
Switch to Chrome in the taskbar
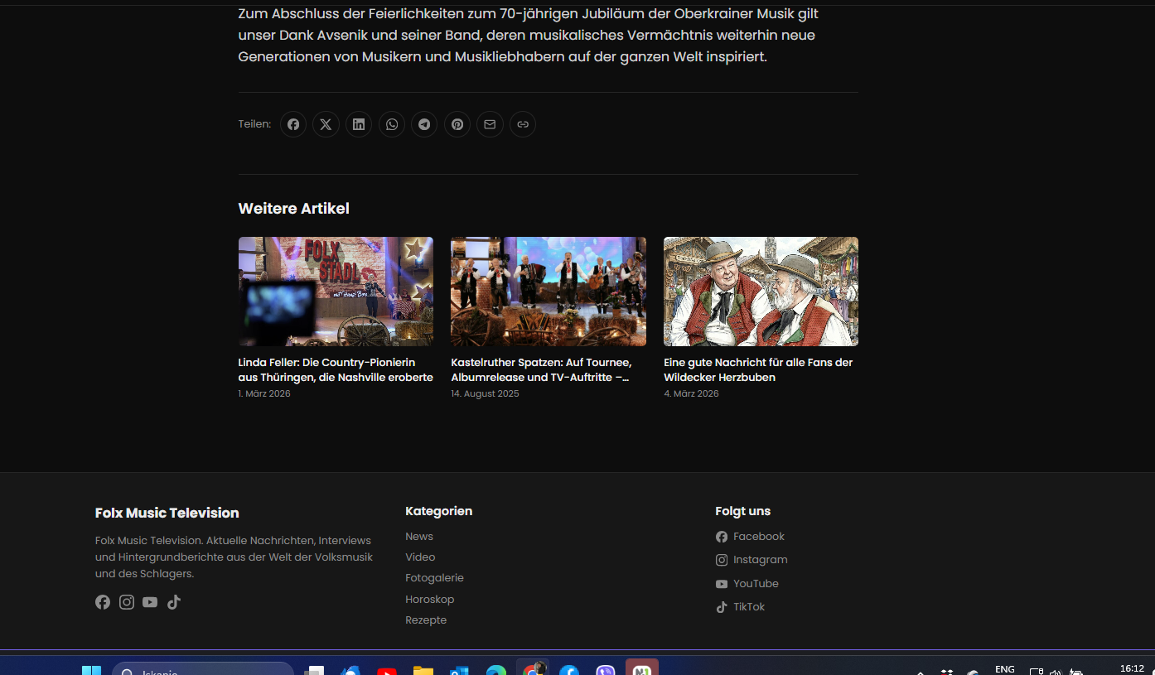click(x=533, y=668)
